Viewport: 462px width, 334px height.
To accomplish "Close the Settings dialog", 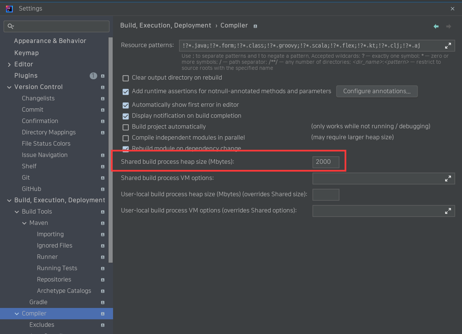I will click(x=453, y=8).
